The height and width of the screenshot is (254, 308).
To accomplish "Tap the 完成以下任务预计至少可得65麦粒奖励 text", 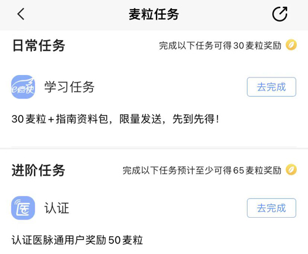I will [x=202, y=170].
